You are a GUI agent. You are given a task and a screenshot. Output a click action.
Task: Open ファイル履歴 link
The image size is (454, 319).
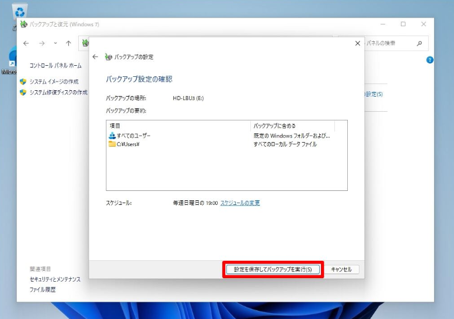pyautogui.click(x=43, y=289)
